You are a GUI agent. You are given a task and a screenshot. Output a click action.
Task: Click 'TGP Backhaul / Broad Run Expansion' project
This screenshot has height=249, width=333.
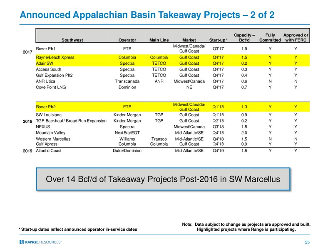click(71, 121)
